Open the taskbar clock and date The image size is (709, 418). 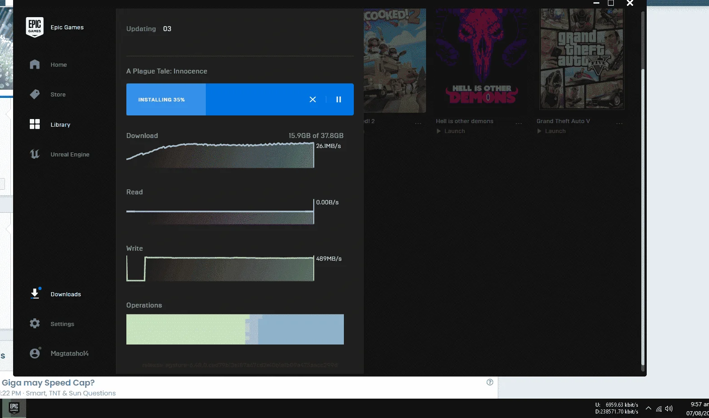pyautogui.click(x=698, y=409)
